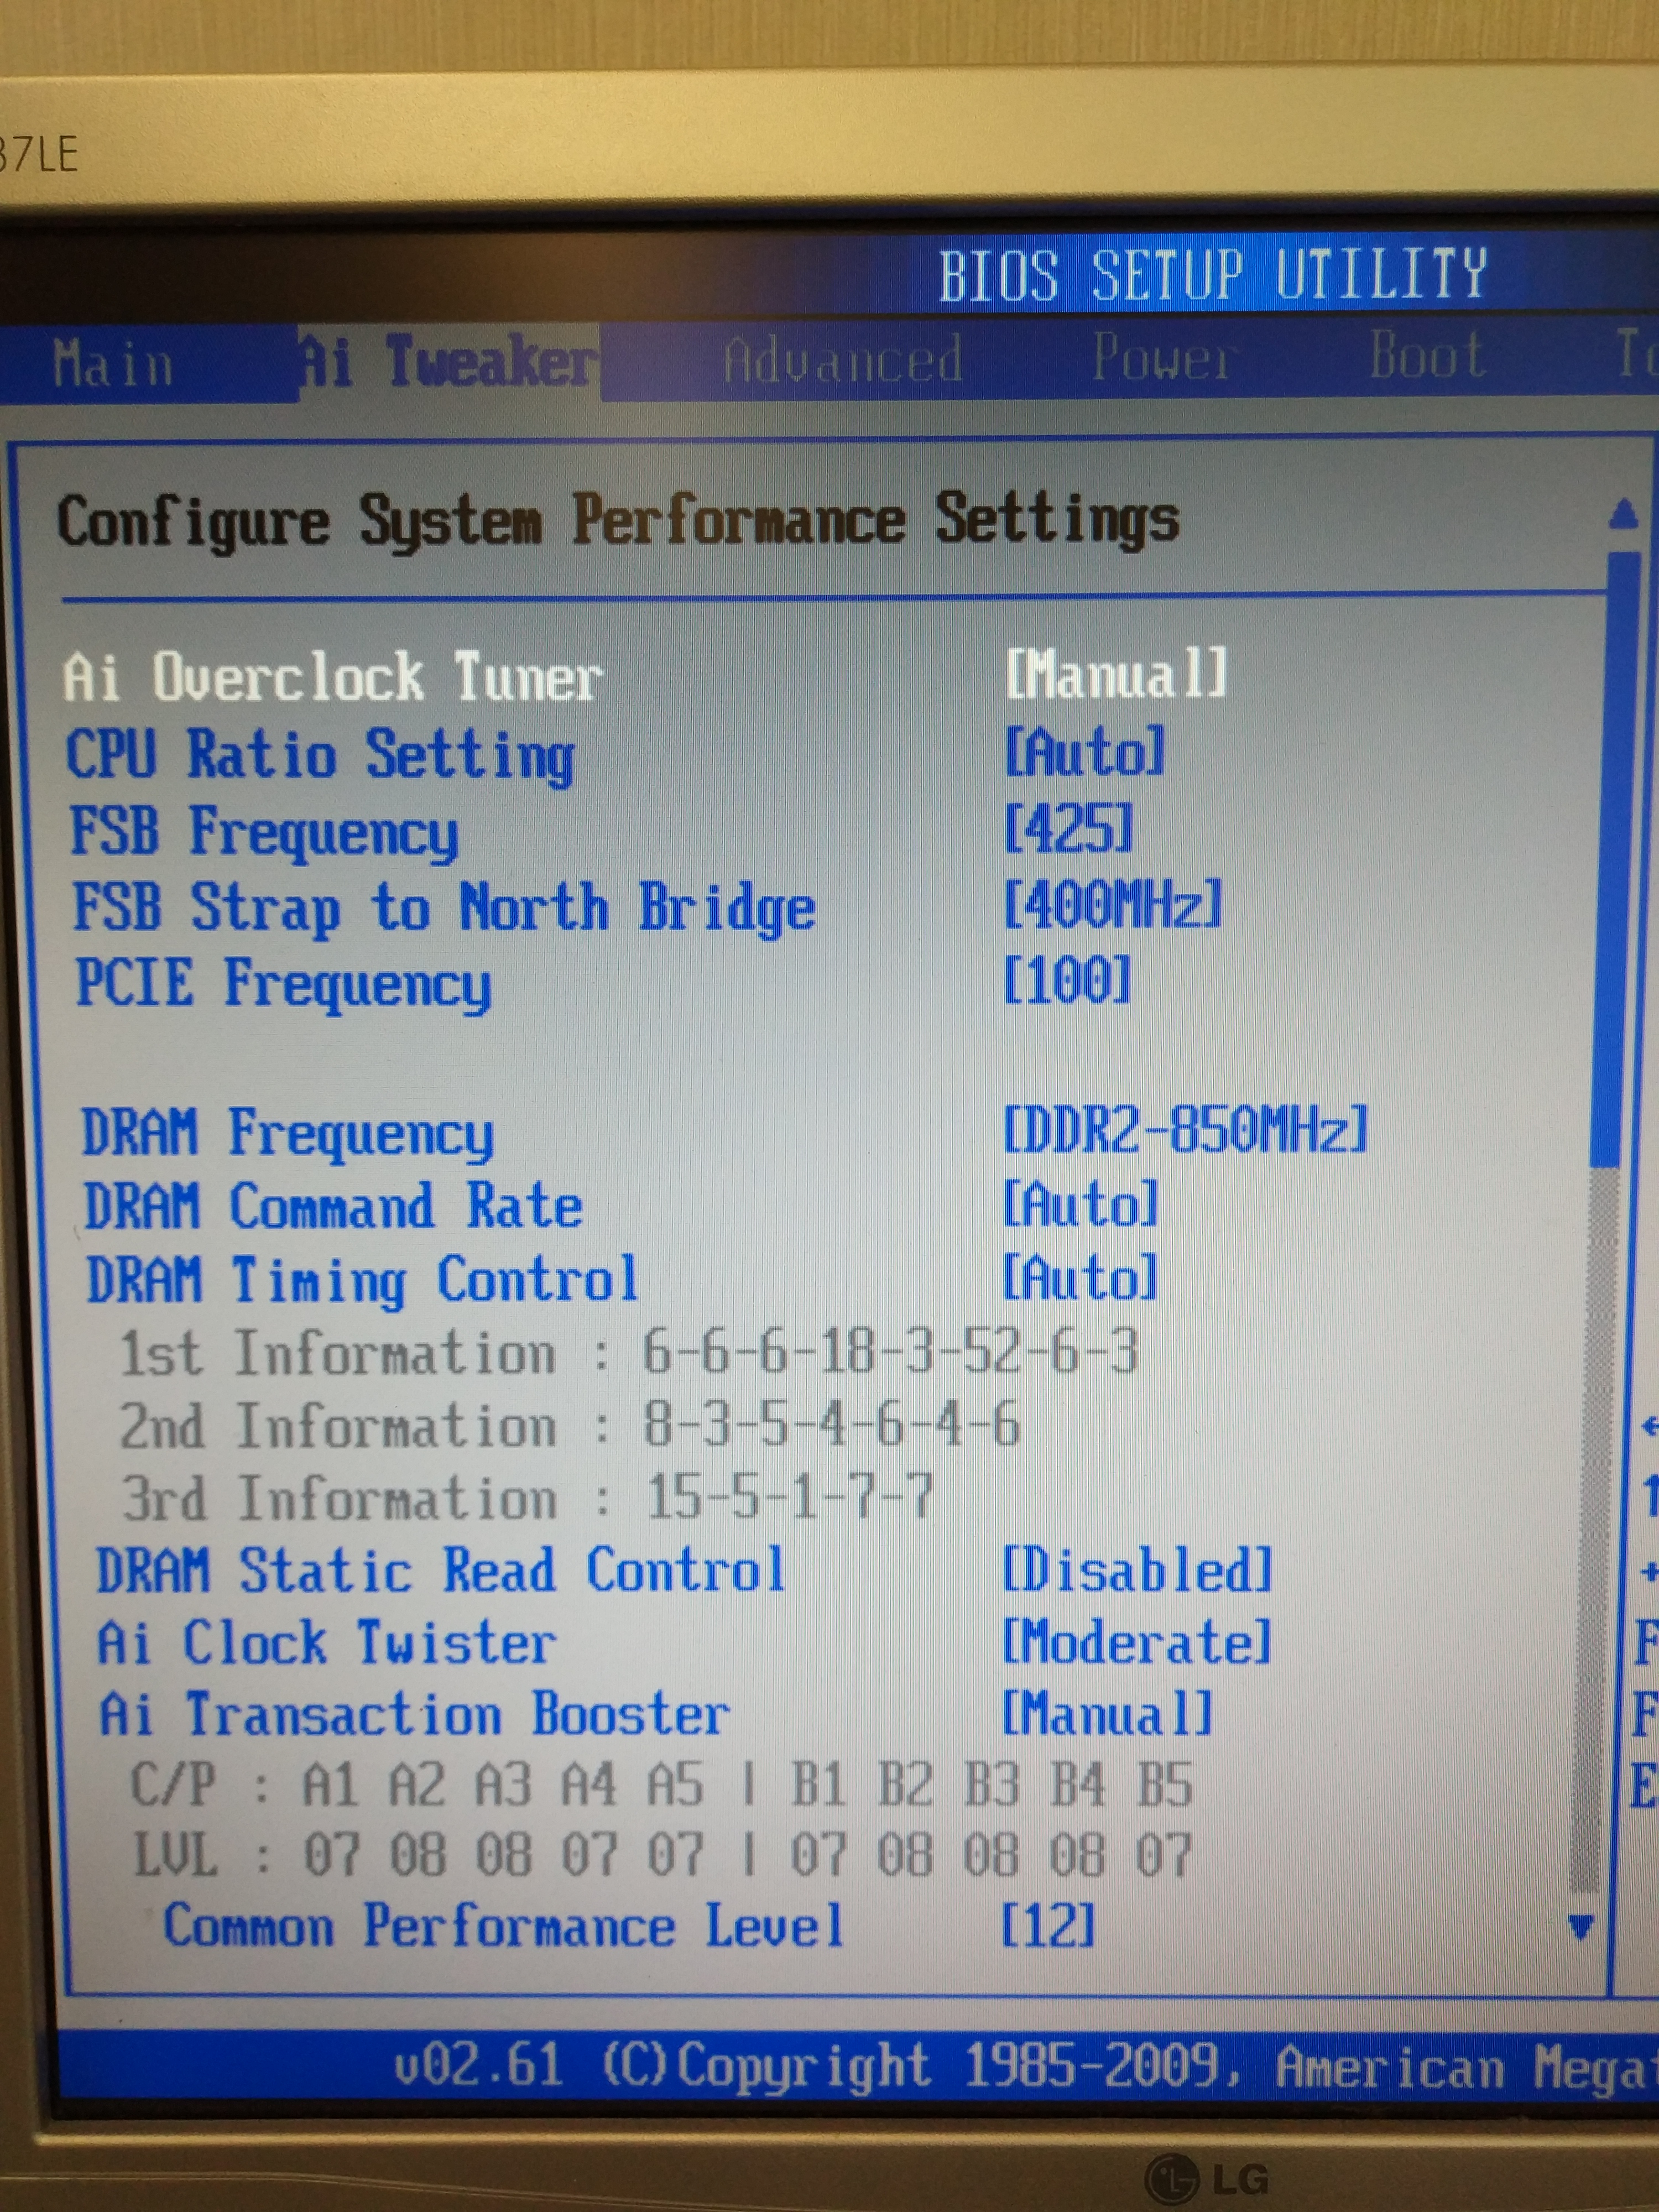Click the LG monitor logo
This screenshot has width=1659, height=2212.
tap(1206, 2177)
